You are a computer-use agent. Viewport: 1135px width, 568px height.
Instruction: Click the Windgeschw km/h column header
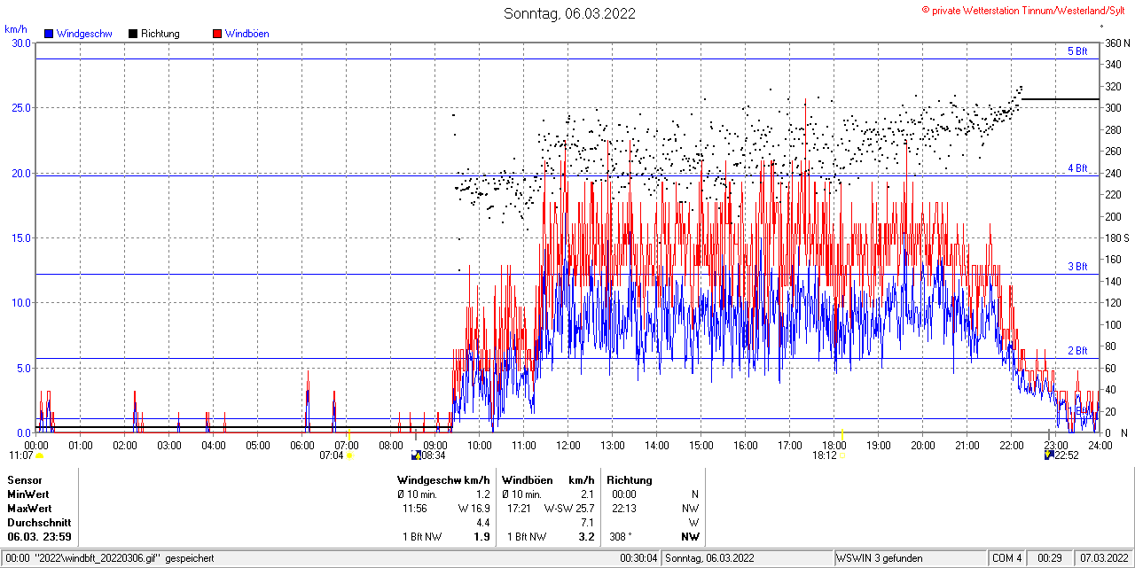point(443,480)
